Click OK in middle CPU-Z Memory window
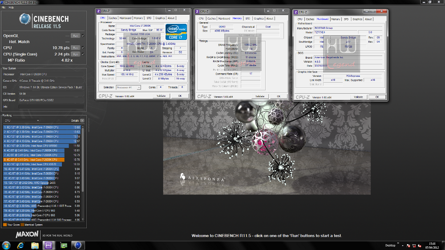The width and height of the screenshot is (445, 250). point(279,96)
